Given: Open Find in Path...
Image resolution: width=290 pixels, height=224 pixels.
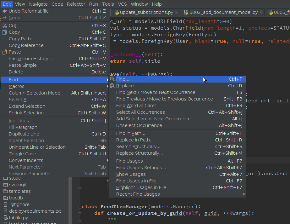Looking at the screenshot, I should [x=178, y=134].
